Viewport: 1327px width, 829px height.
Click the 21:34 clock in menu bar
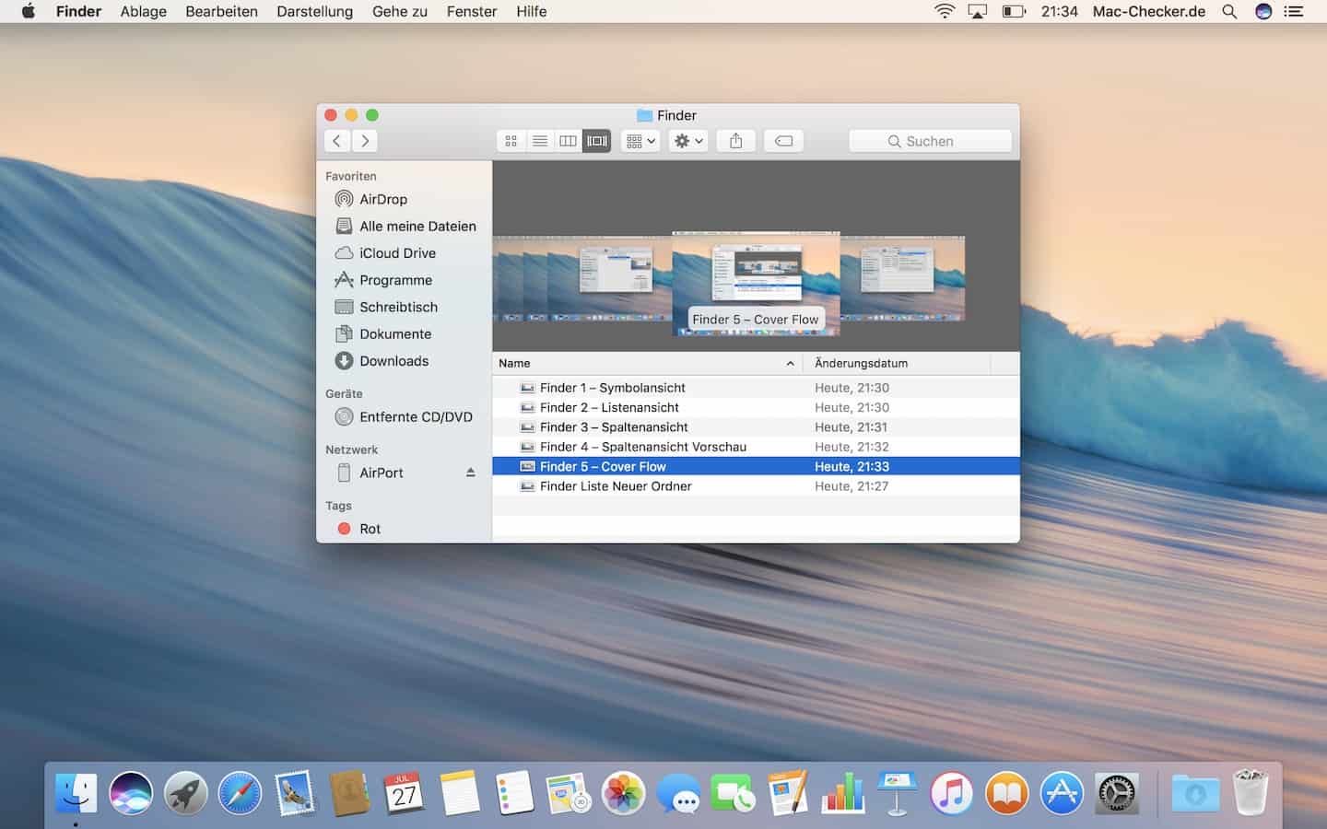click(1059, 11)
